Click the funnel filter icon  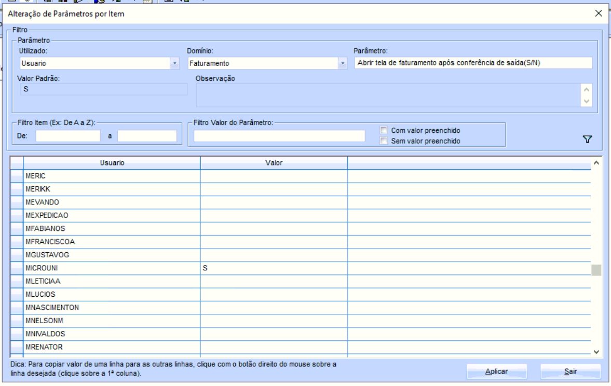(x=587, y=139)
